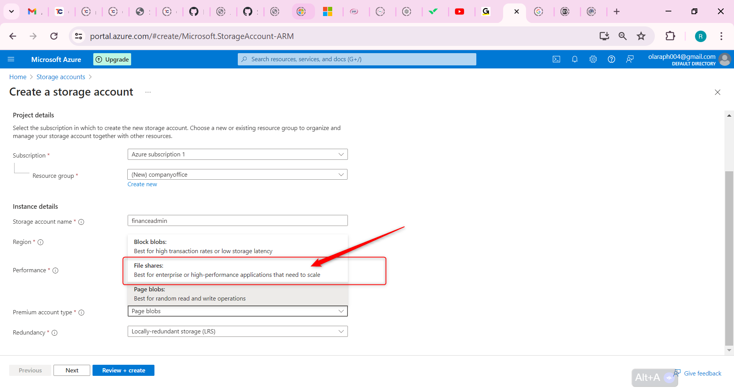Open the Chrome profile R avatar

pyautogui.click(x=700, y=36)
